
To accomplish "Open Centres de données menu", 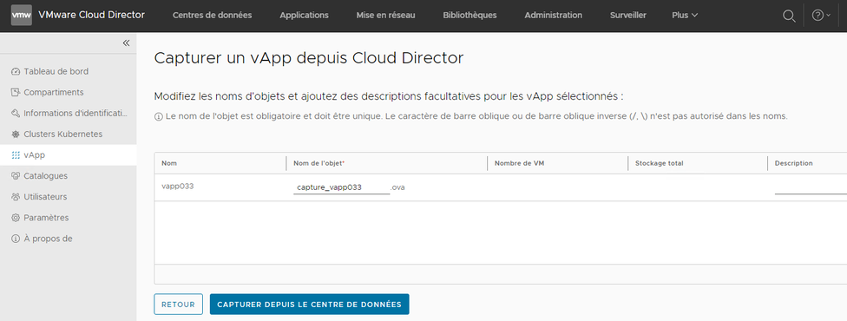I will click(x=213, y=15).
